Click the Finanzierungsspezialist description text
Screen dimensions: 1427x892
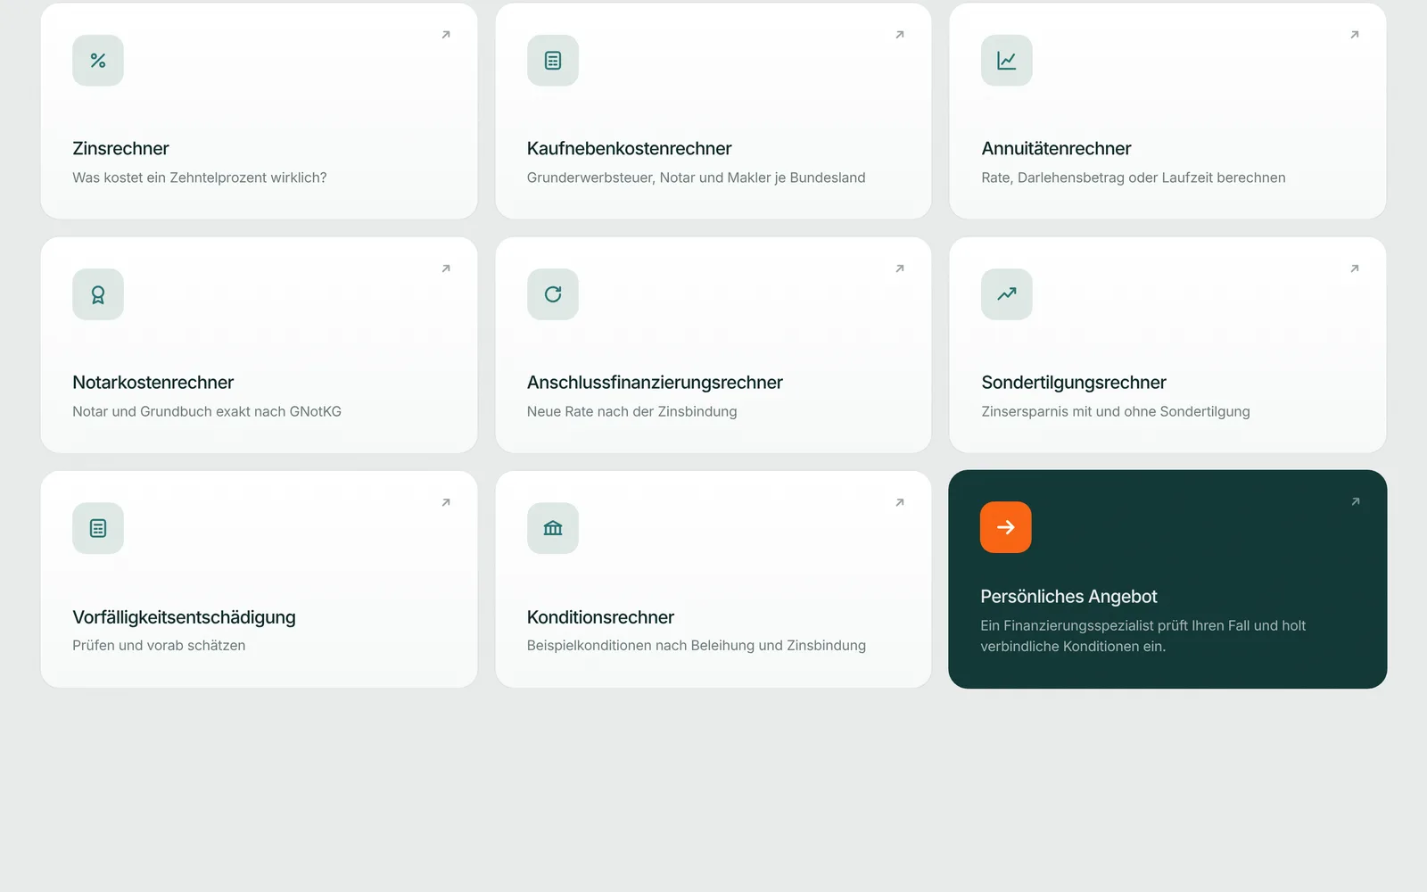coord(1142,636)
